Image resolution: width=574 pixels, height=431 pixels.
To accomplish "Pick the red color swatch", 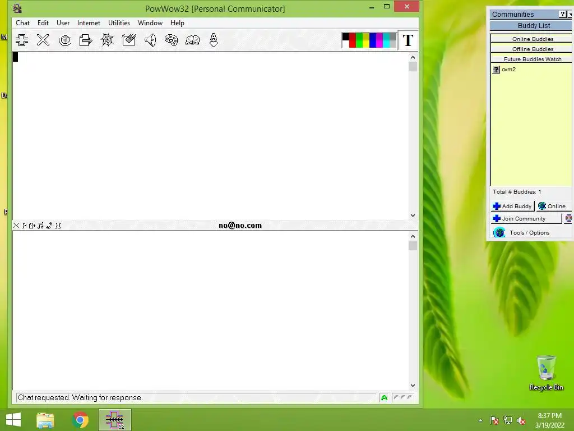I will pos(353,40).
